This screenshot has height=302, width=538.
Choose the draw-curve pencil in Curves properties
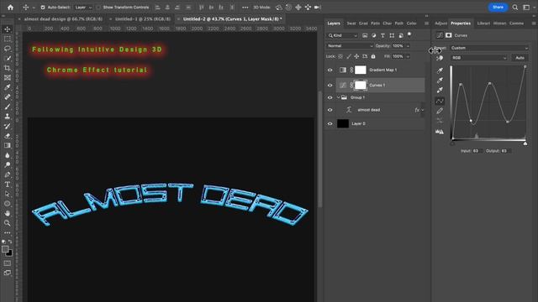[x=440, y=111]
